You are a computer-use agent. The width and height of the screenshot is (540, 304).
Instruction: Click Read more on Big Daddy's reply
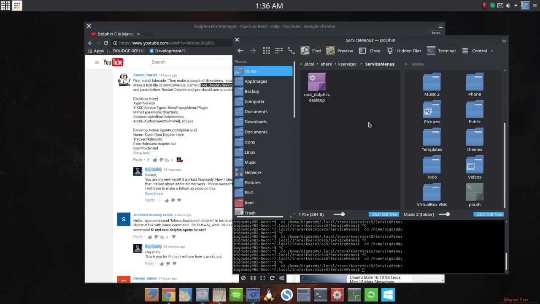[x=154, y=193]
